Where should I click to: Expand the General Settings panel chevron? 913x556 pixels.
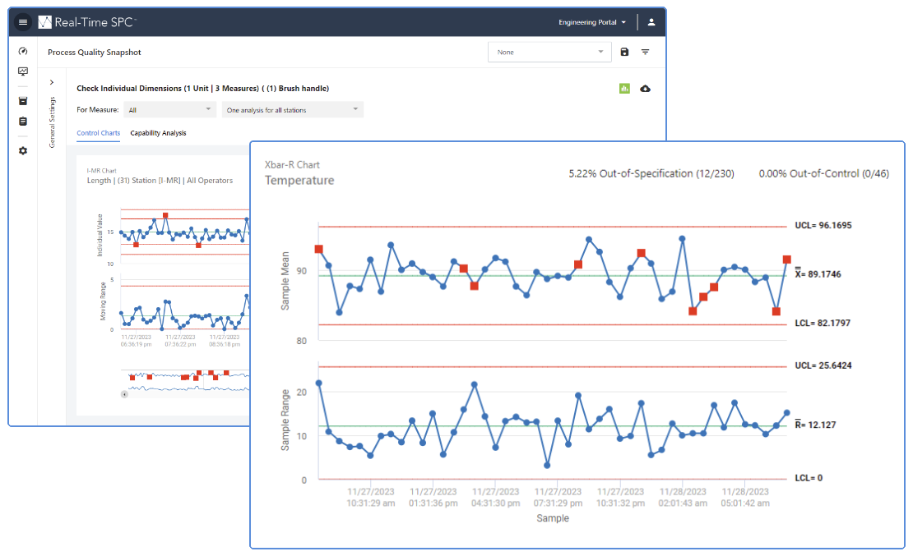[51, 82]
